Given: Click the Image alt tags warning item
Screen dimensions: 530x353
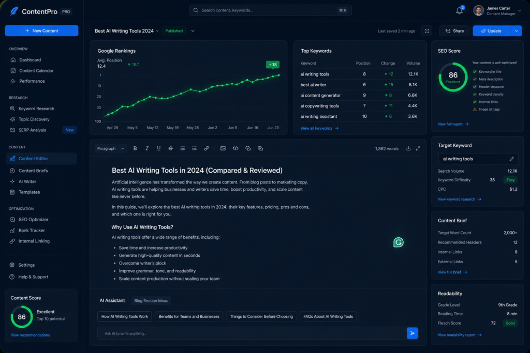Looking at the screenshot, I should coord(486,110).
